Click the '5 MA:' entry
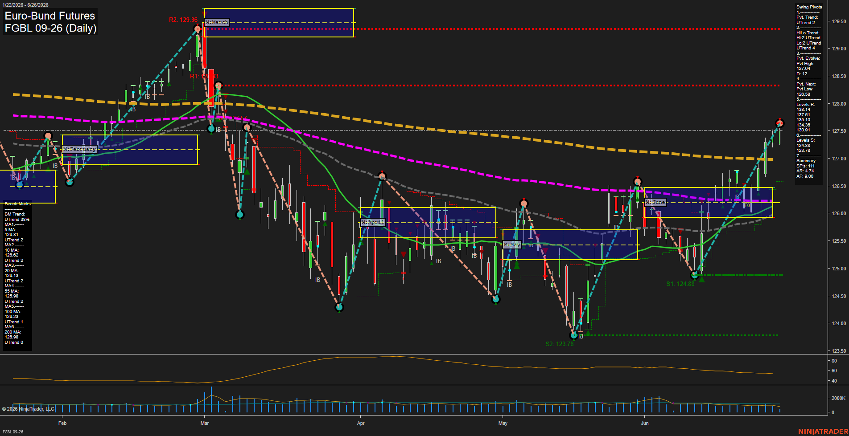 click(x=10, y=230)
